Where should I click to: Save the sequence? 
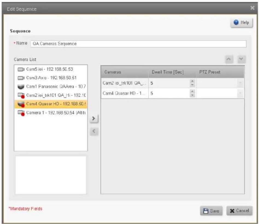pos(211,211)
